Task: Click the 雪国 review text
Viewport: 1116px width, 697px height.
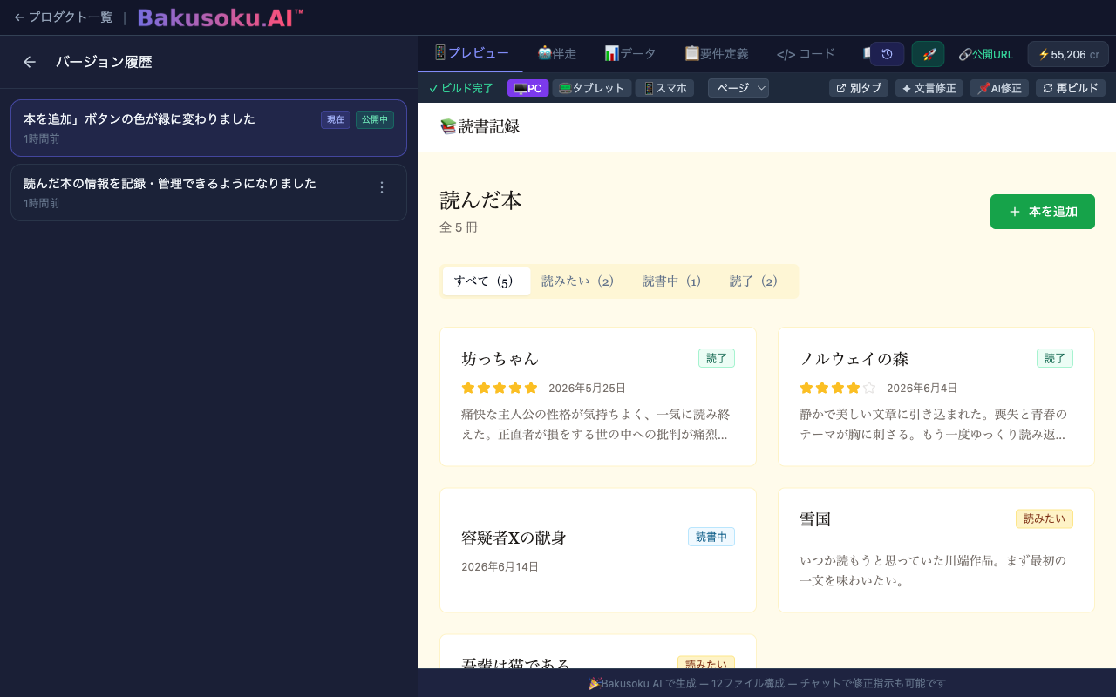Action: coord(933,570)
